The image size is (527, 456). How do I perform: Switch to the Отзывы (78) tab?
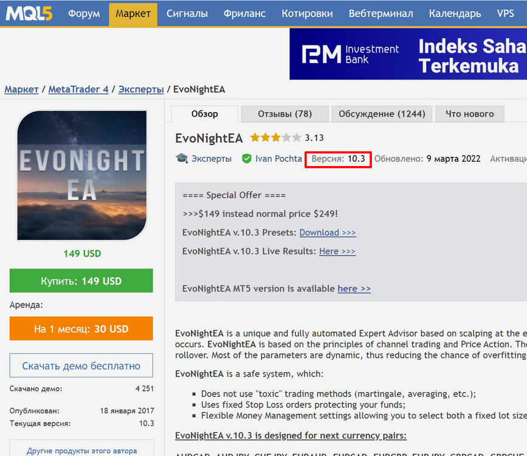click(x=284, y=114)
